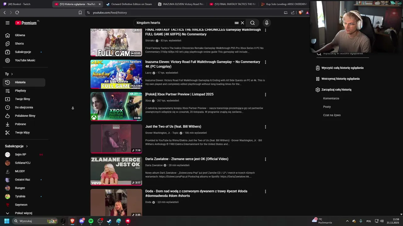Open Twoje klipy in the sidebar
Image resolution: width=403 pixels, height=226 pixels.
24,132
